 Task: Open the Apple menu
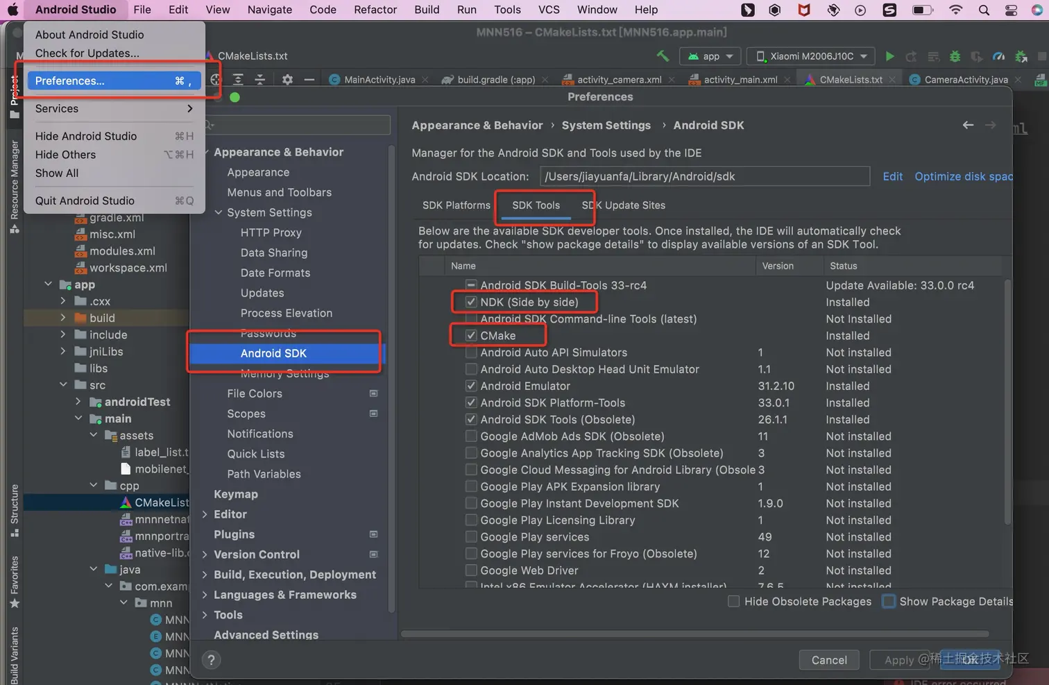[x=12, y=10]
